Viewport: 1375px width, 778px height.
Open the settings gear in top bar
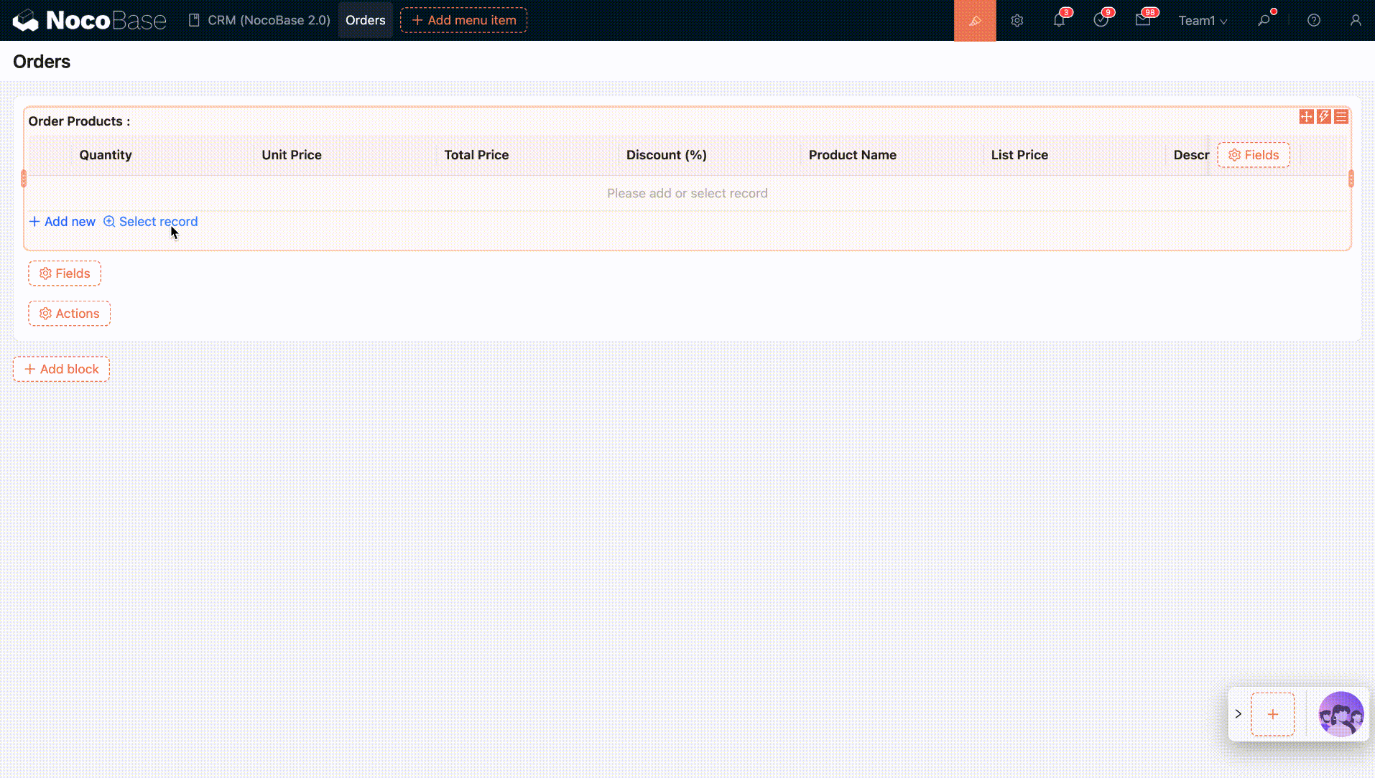(1017, 21)
